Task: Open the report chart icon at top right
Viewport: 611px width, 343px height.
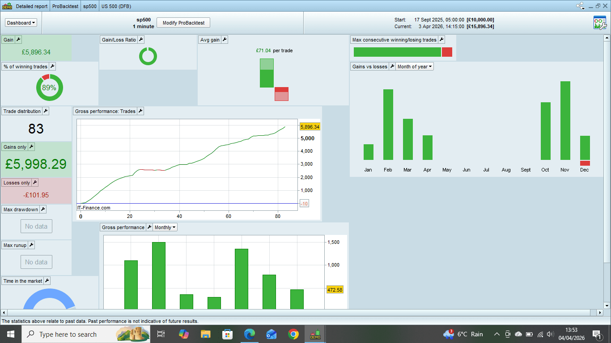Action: pyautogui.click(x=599, y=22)
